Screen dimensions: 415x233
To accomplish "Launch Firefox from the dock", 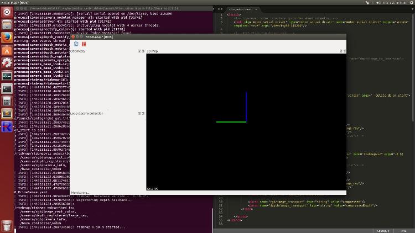I will pos(7,37).
